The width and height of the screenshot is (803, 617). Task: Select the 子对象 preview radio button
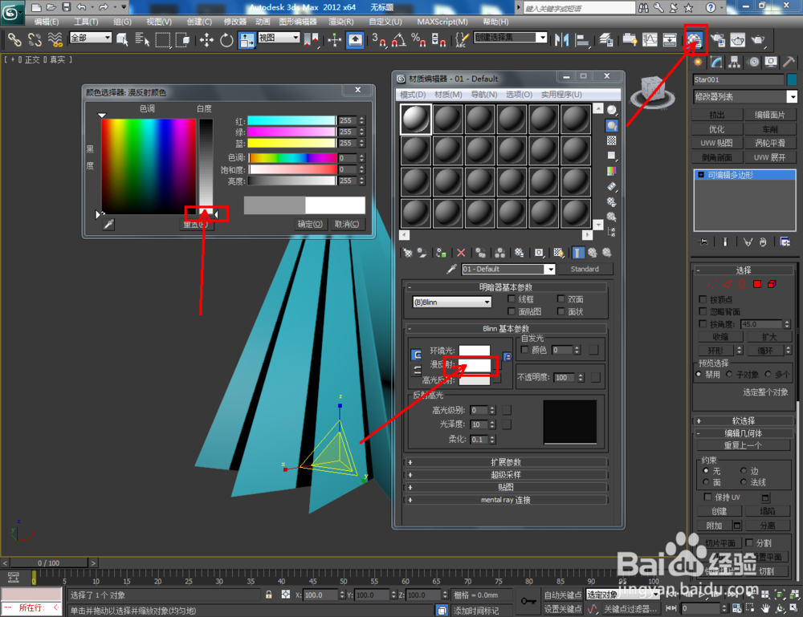click(x=729, y=375)
